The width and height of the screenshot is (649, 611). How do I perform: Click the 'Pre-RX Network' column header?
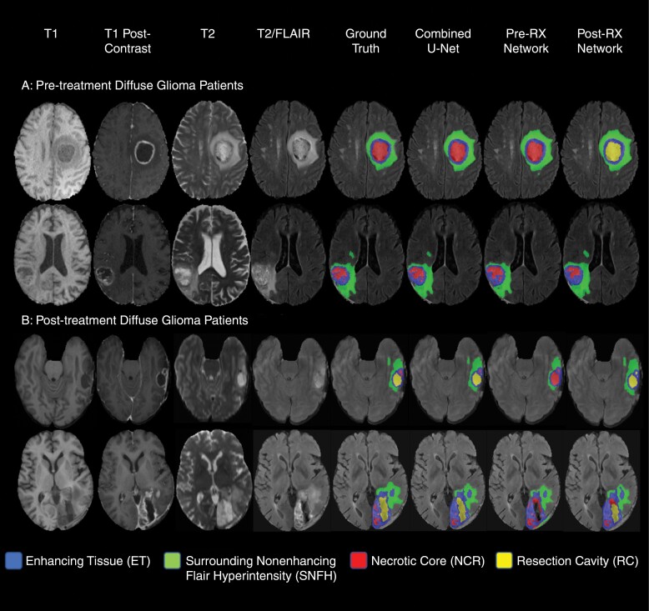(526, 41)
